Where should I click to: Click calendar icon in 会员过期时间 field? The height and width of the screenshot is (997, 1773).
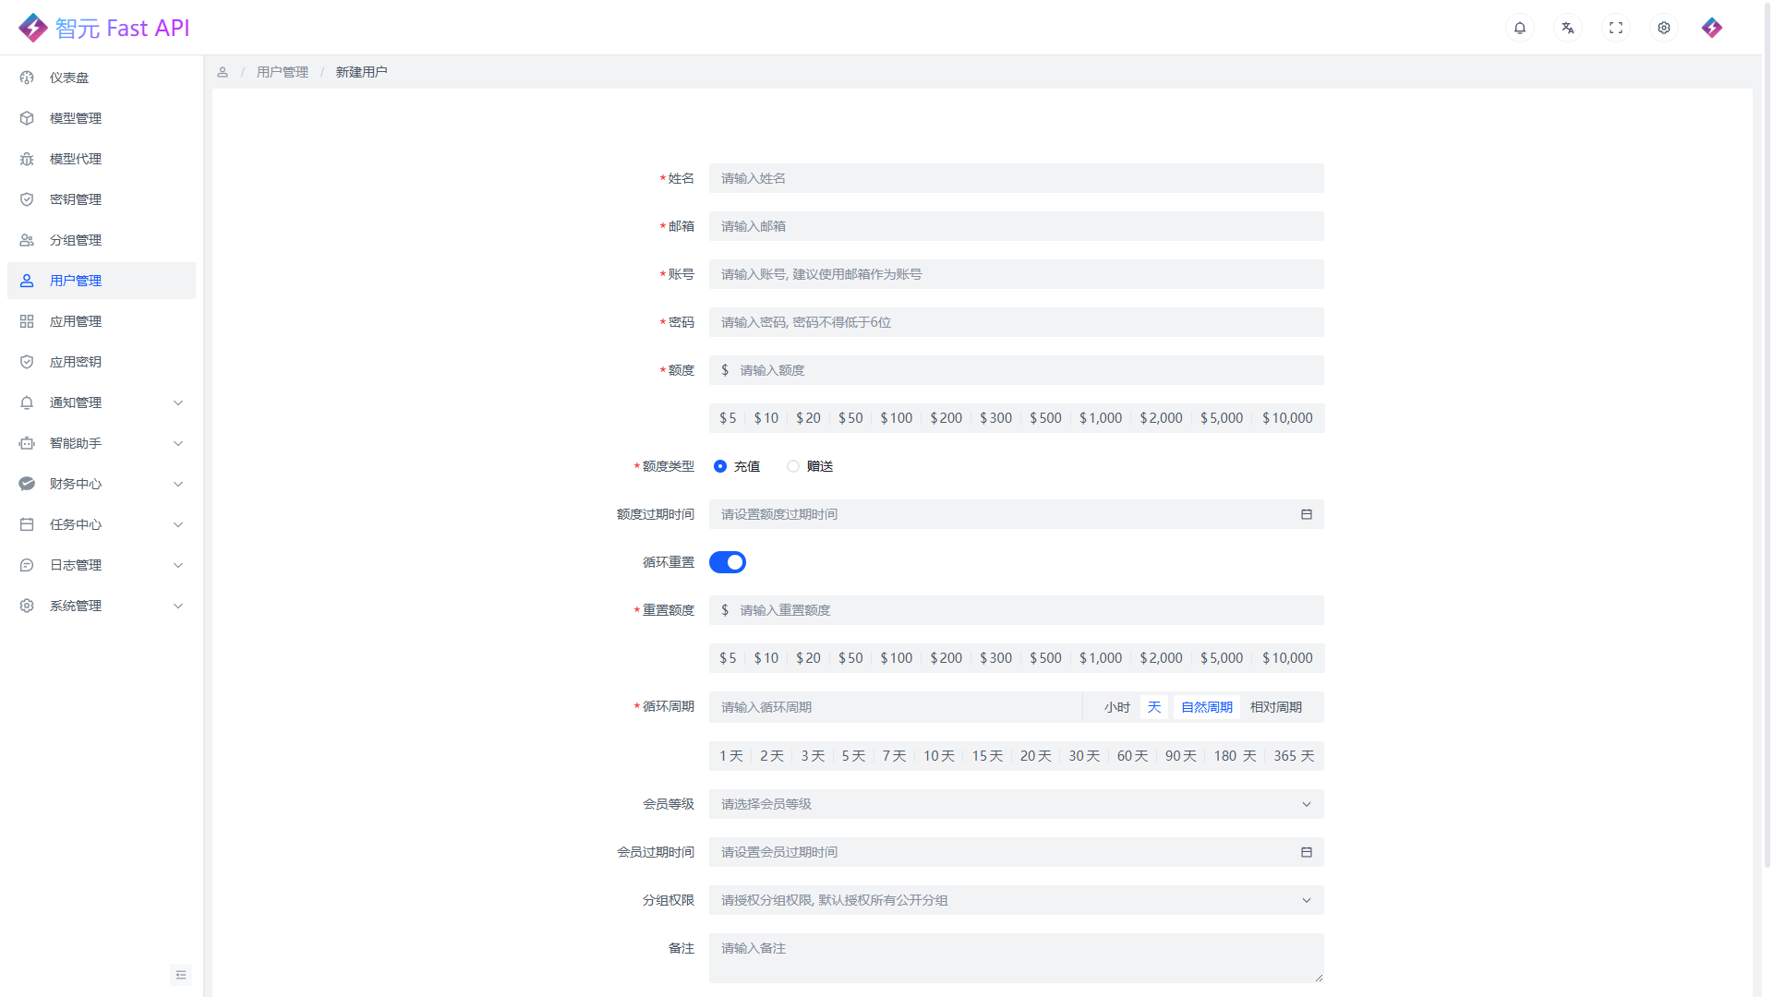click(x=1306, y=852)
